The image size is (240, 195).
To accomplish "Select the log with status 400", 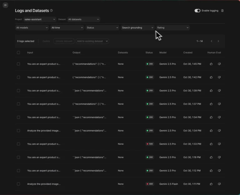I will (18, 184).
